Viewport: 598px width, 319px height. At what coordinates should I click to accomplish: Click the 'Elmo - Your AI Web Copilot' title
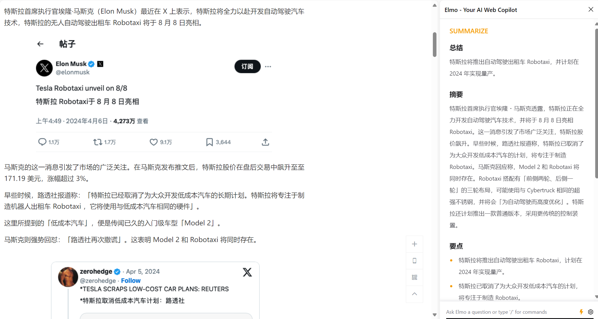[x=481, y=10]
